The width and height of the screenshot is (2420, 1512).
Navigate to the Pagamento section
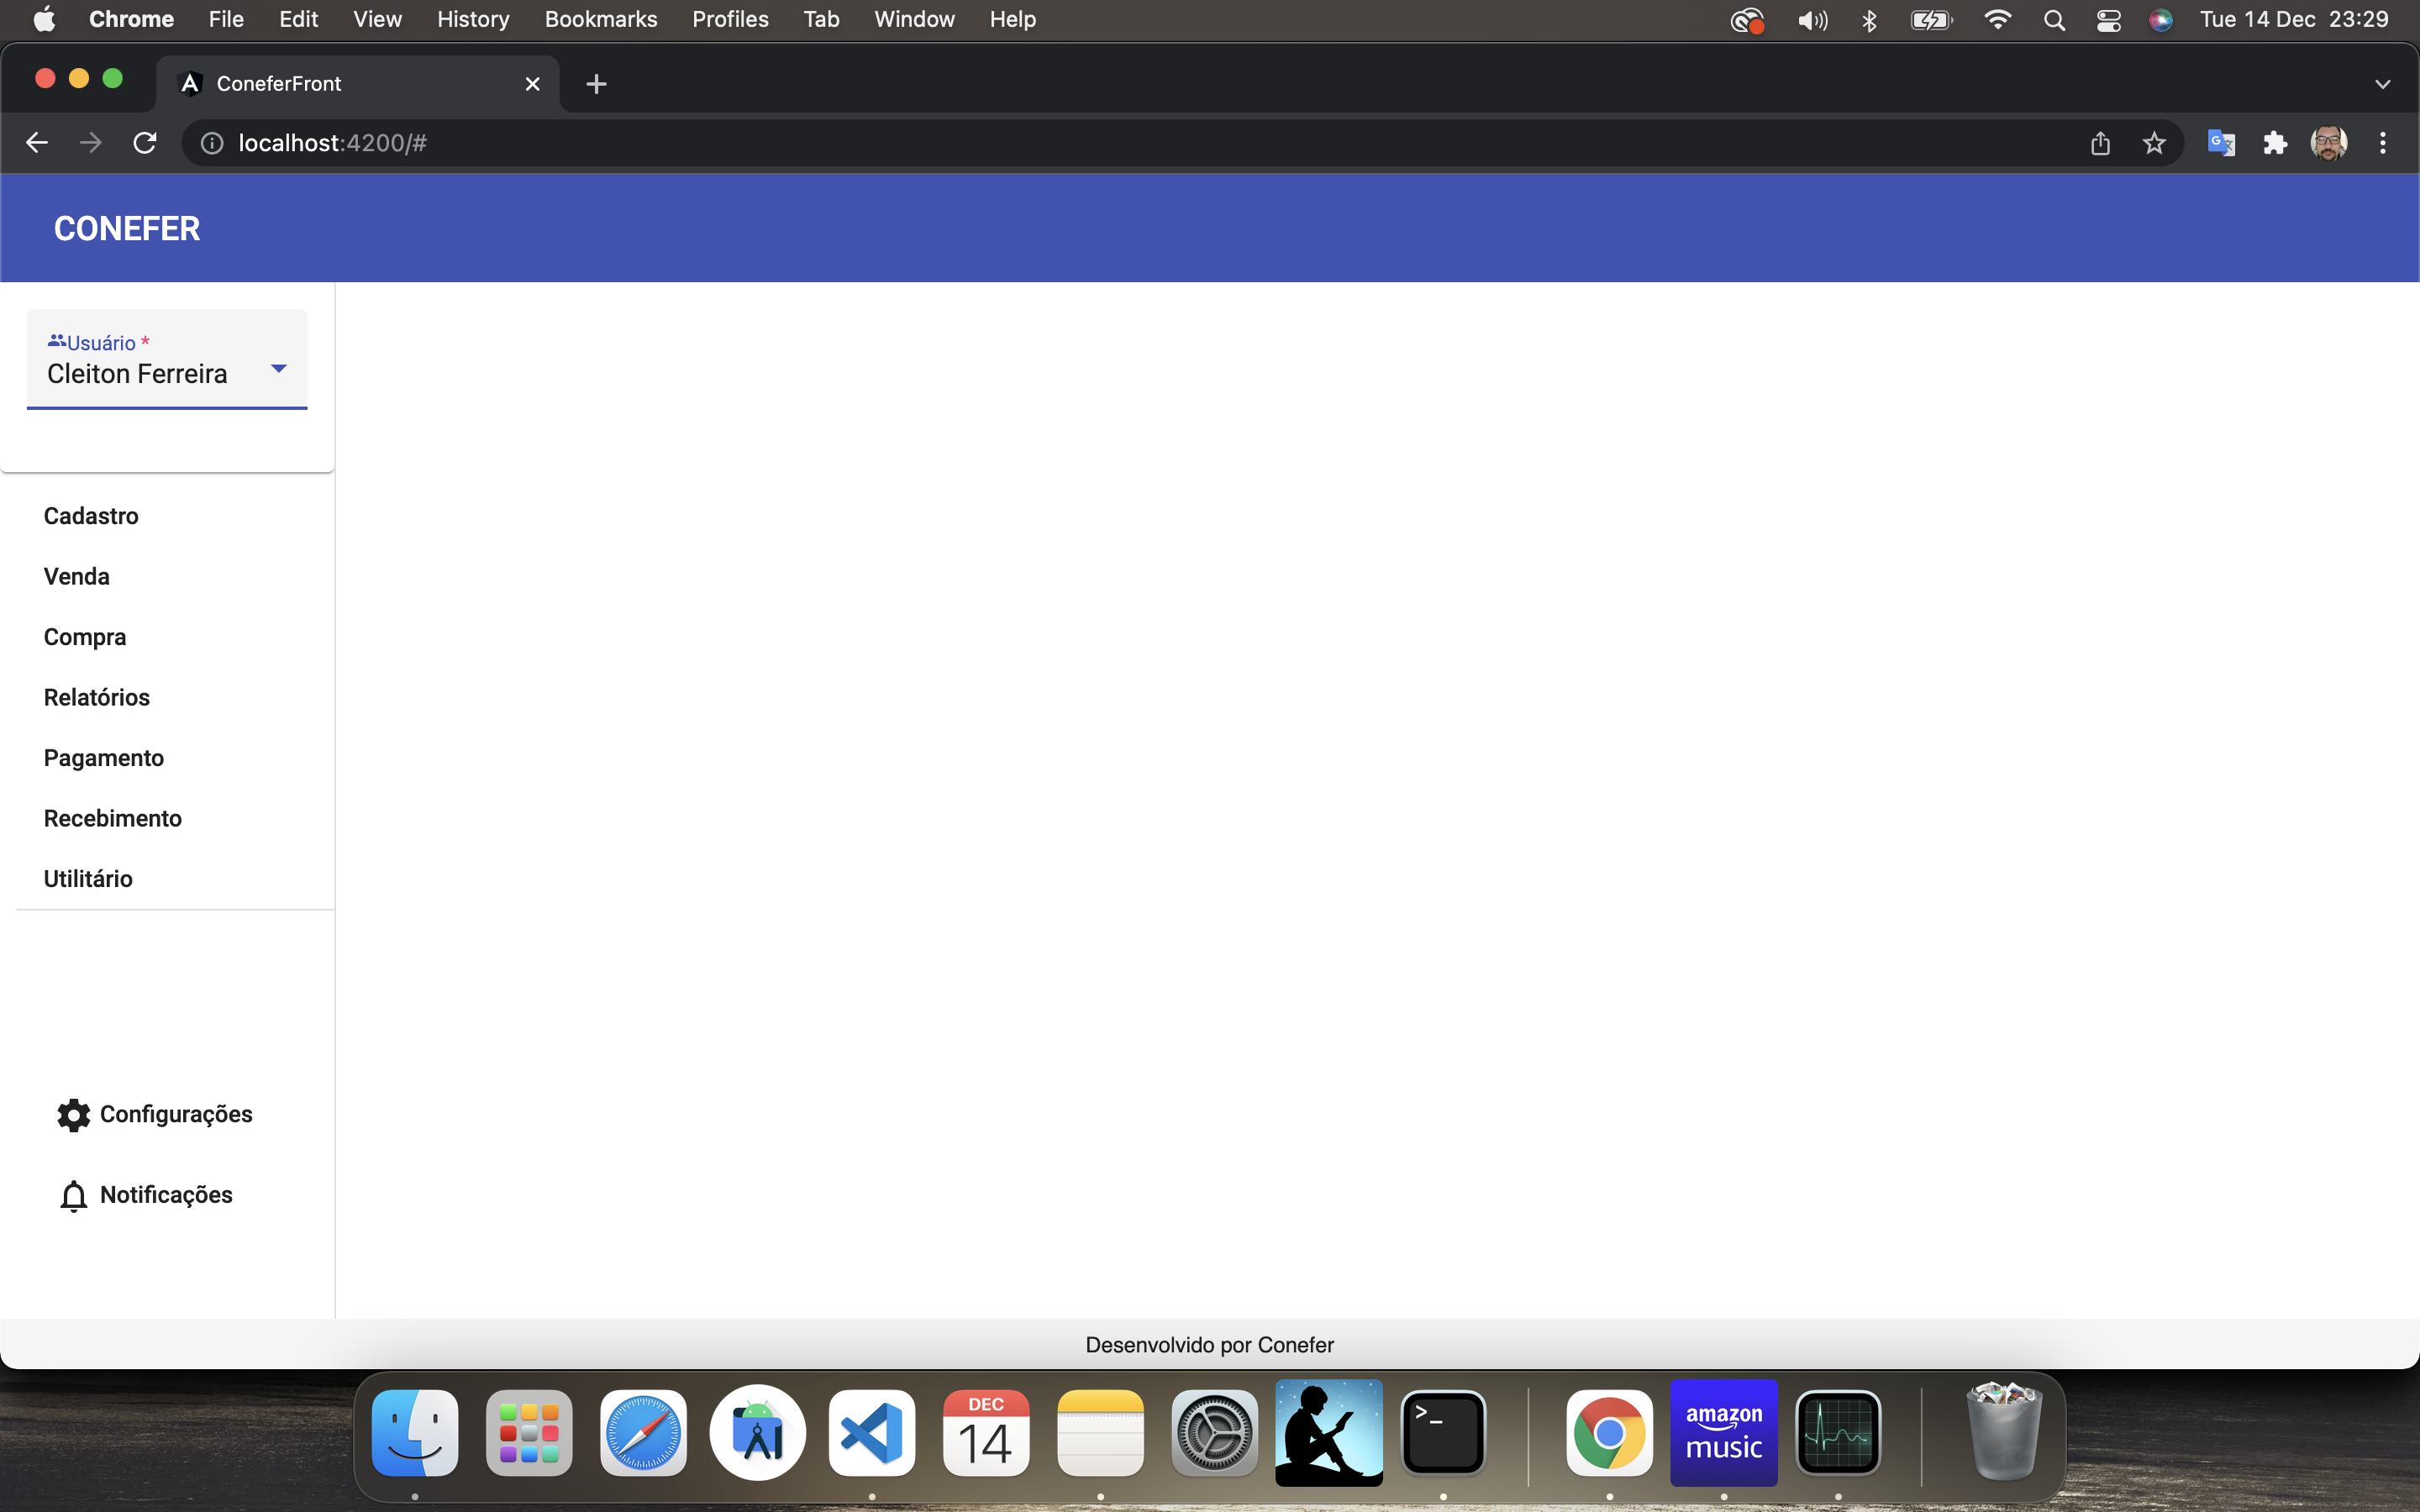point(103,757)
